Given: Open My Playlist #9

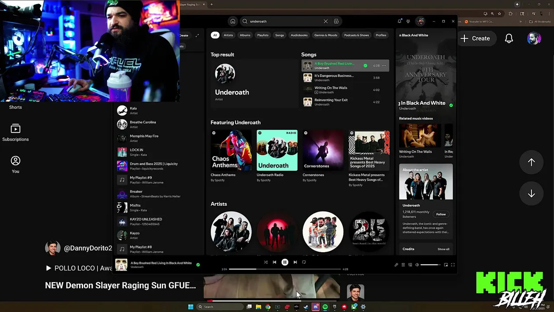Looking at the screenshot, I should pyautogui.click(x=159, y=180).
